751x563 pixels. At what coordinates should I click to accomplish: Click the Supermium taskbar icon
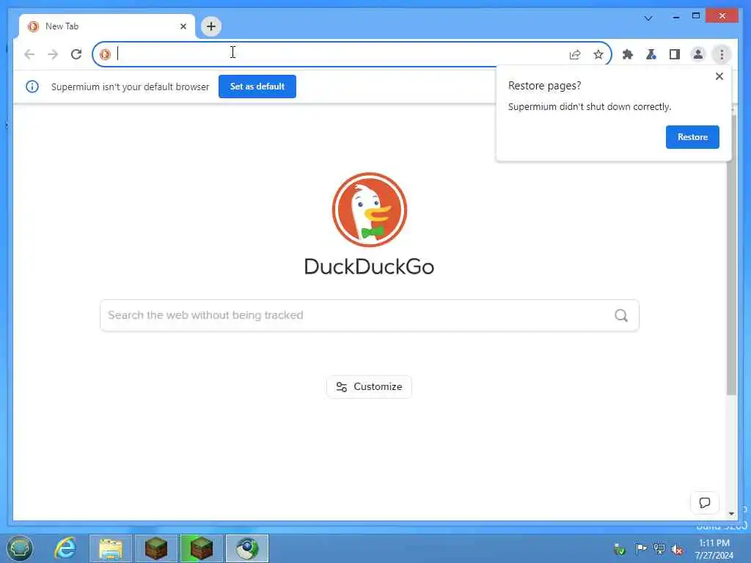tap(247, 548)
